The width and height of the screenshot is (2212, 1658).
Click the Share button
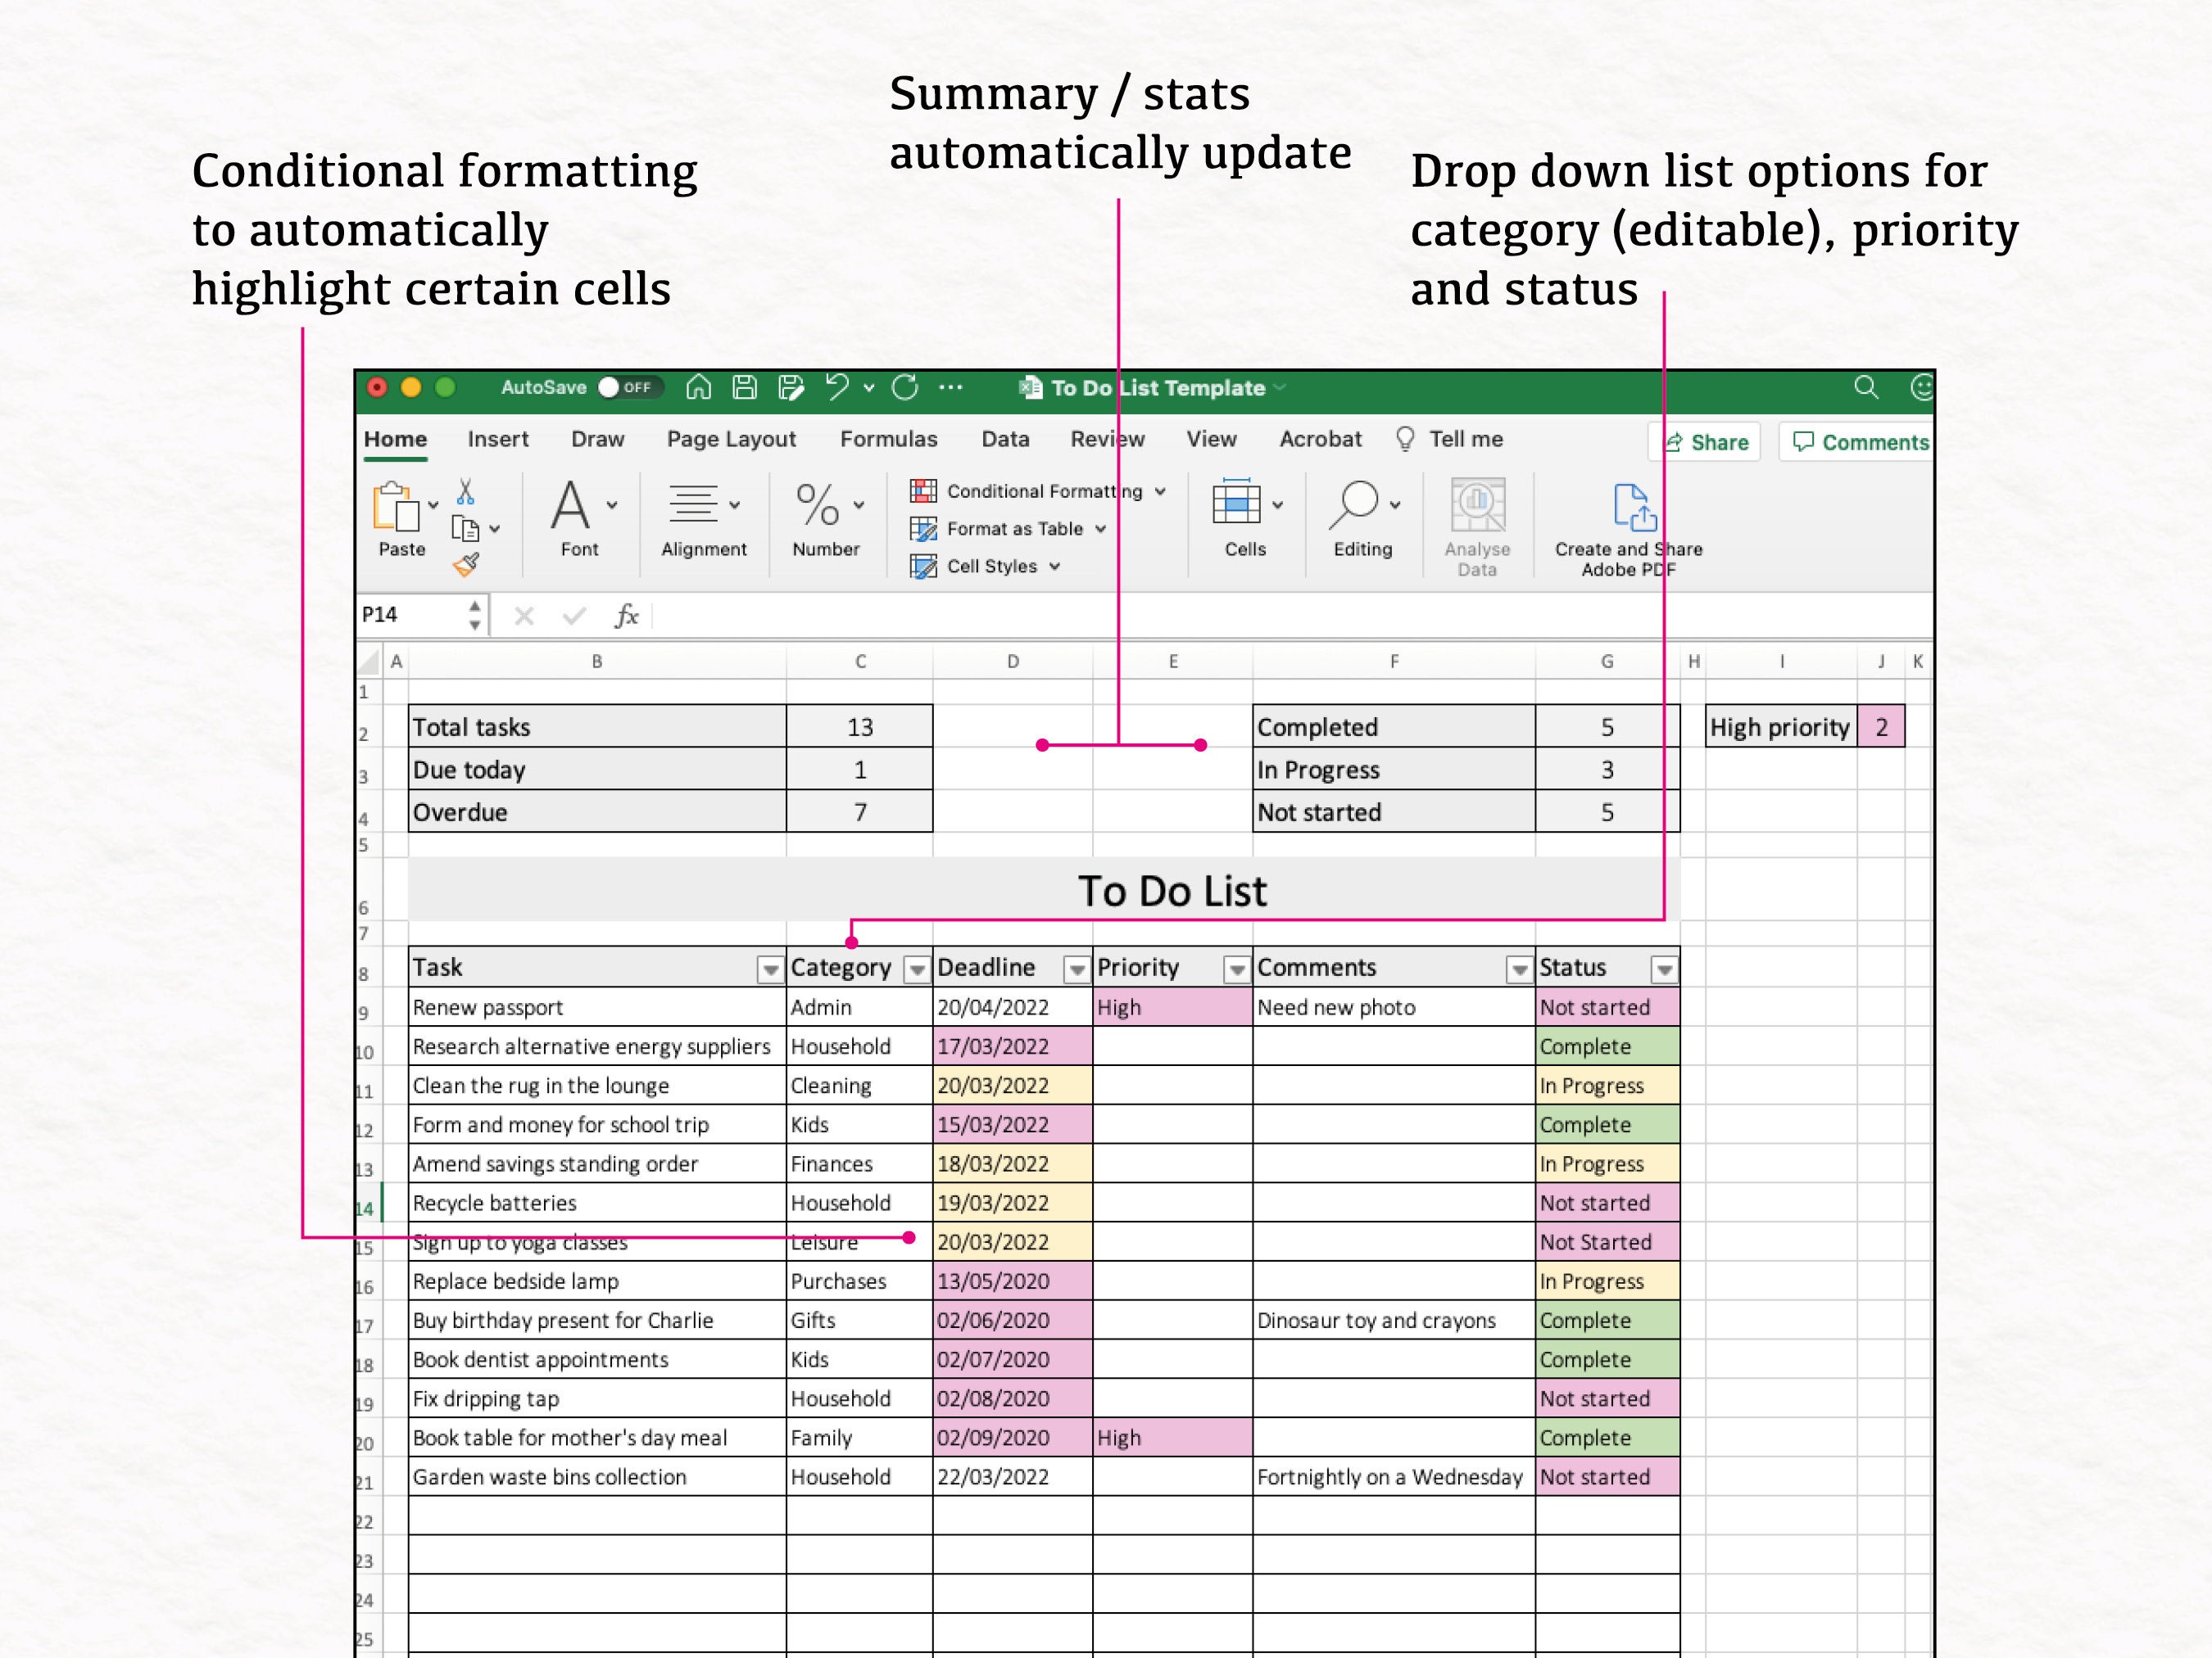[x=1703, y=442]
